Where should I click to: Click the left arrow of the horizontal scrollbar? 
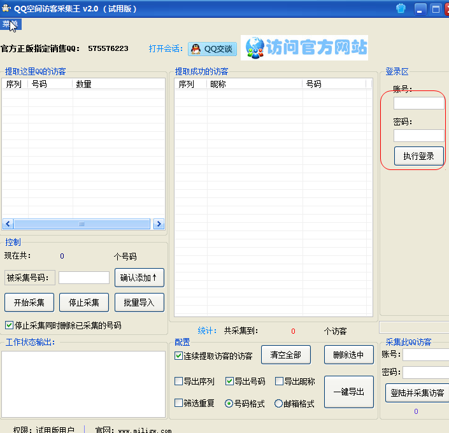[8, 224]
